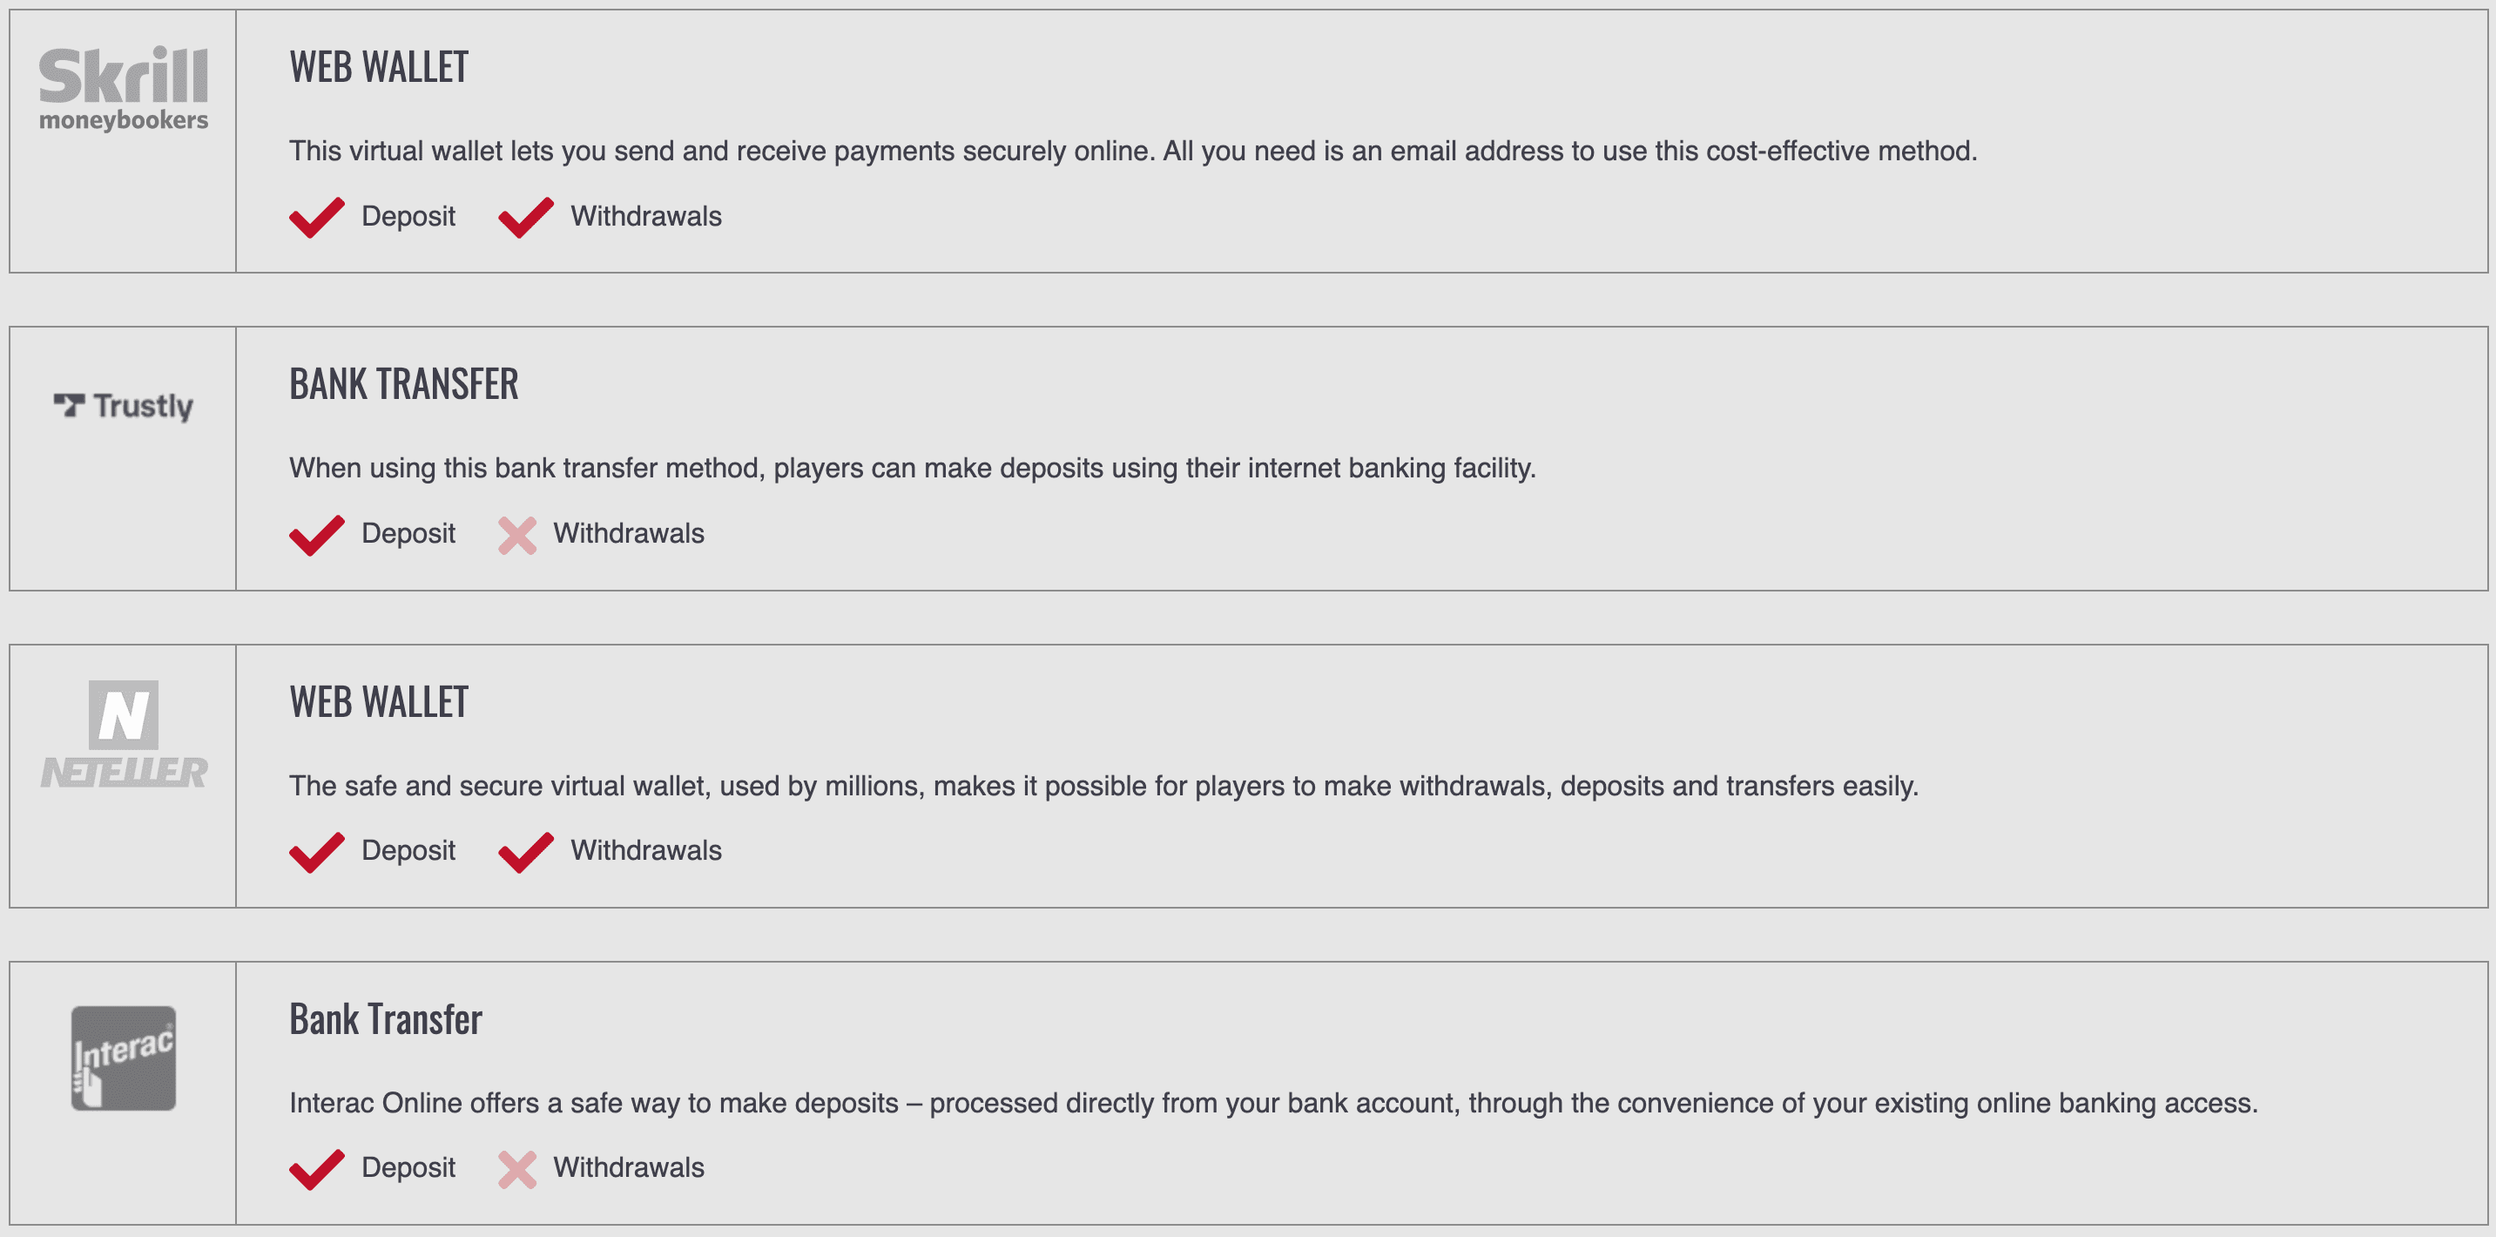Click Trustly's red Deposit checkmark
This screenshot has height=1237, width=2496.
pyautogui.click(x=317, y=535)
